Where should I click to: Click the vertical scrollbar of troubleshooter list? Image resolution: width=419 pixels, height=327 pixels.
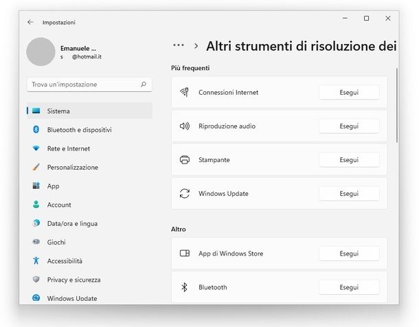(x=397, y=106)
